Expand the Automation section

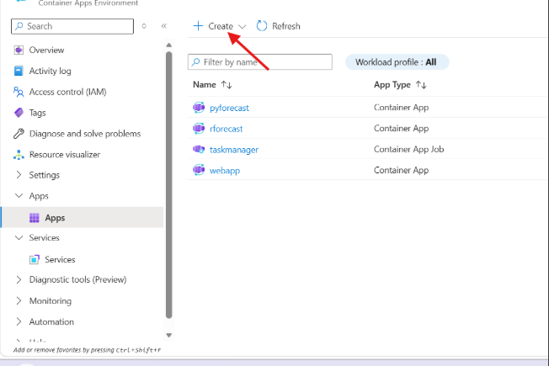pyautogui.click(x=19, y=321)
